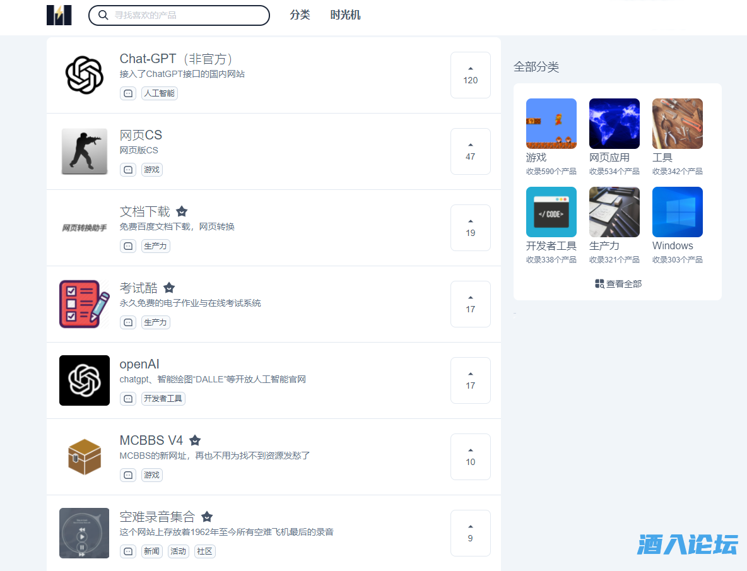Open the 时光机 menu item
The image size is (747, 571).
pos(345,15)
